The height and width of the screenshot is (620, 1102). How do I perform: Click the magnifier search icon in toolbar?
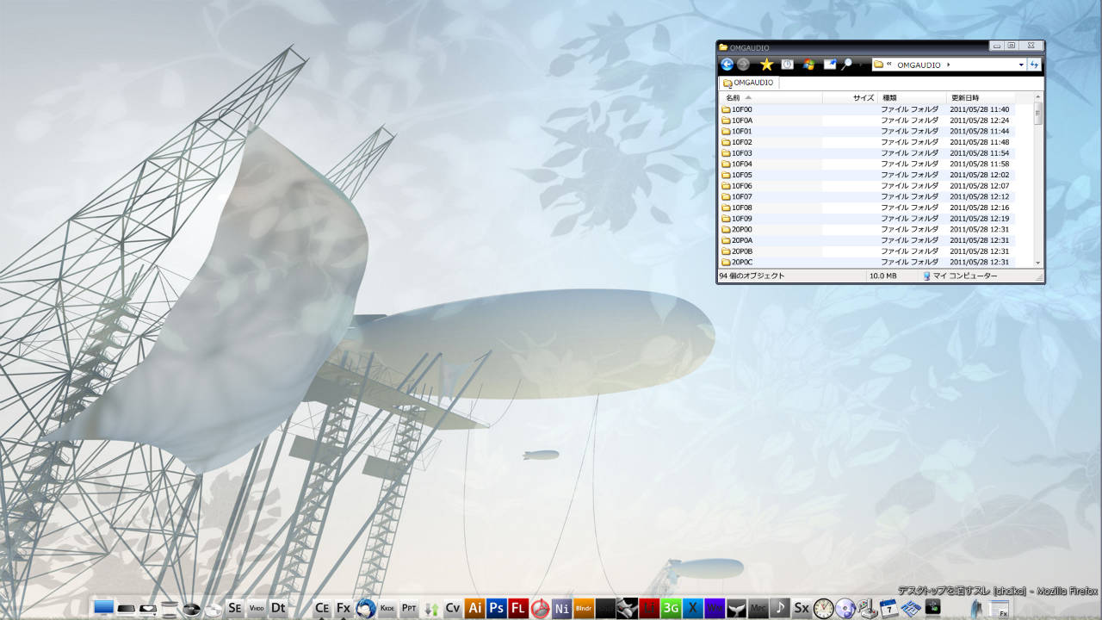point(847,65)
